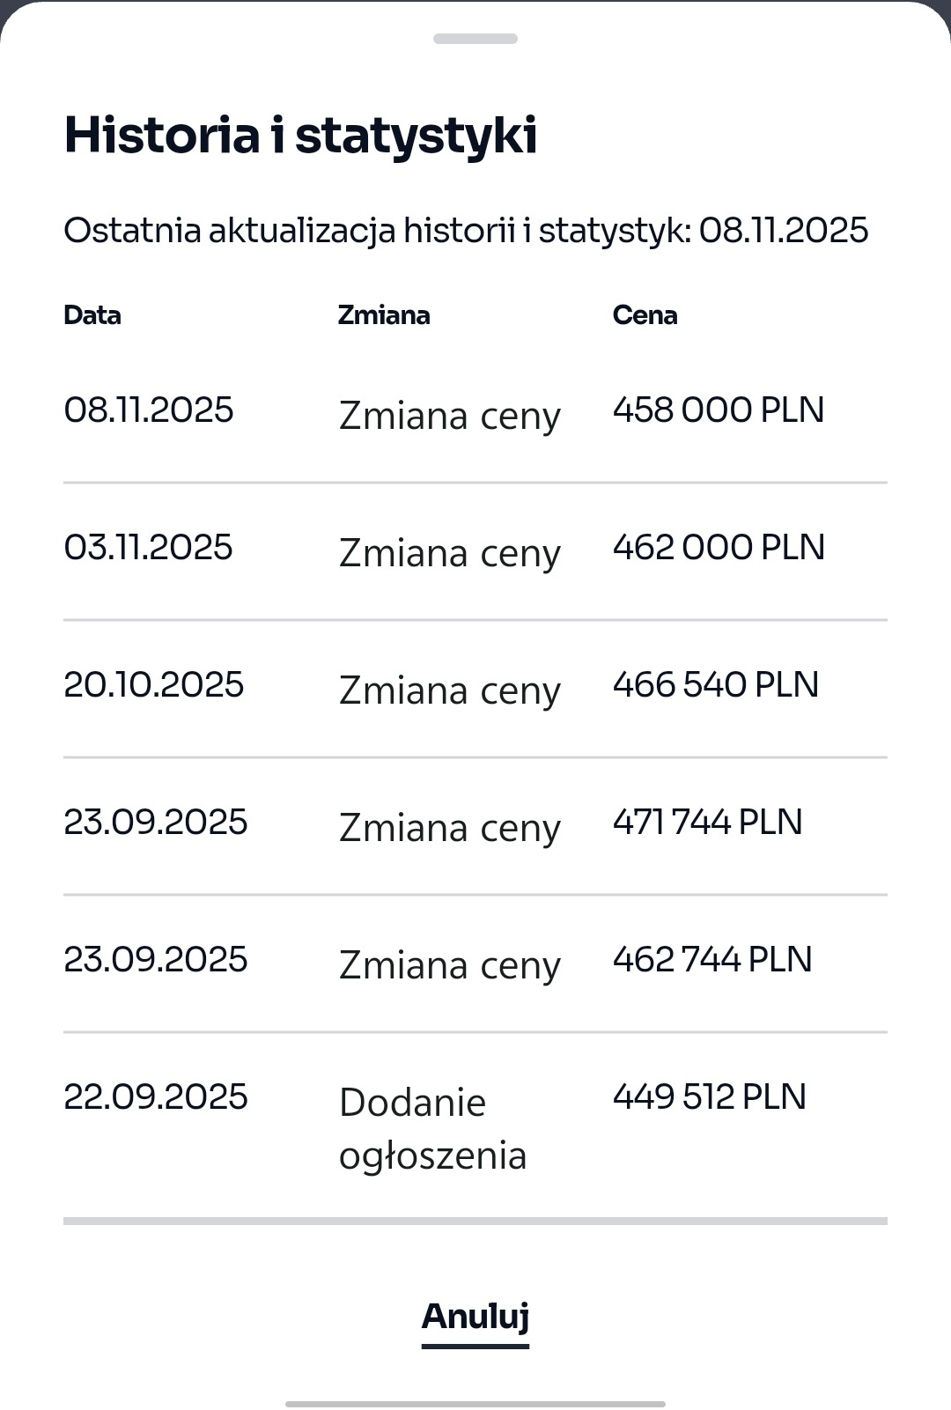Viewport: 951px width, 1410px height.
Task: Select the 20.10.2025 date entry
Action: click(x=154, y=685)
